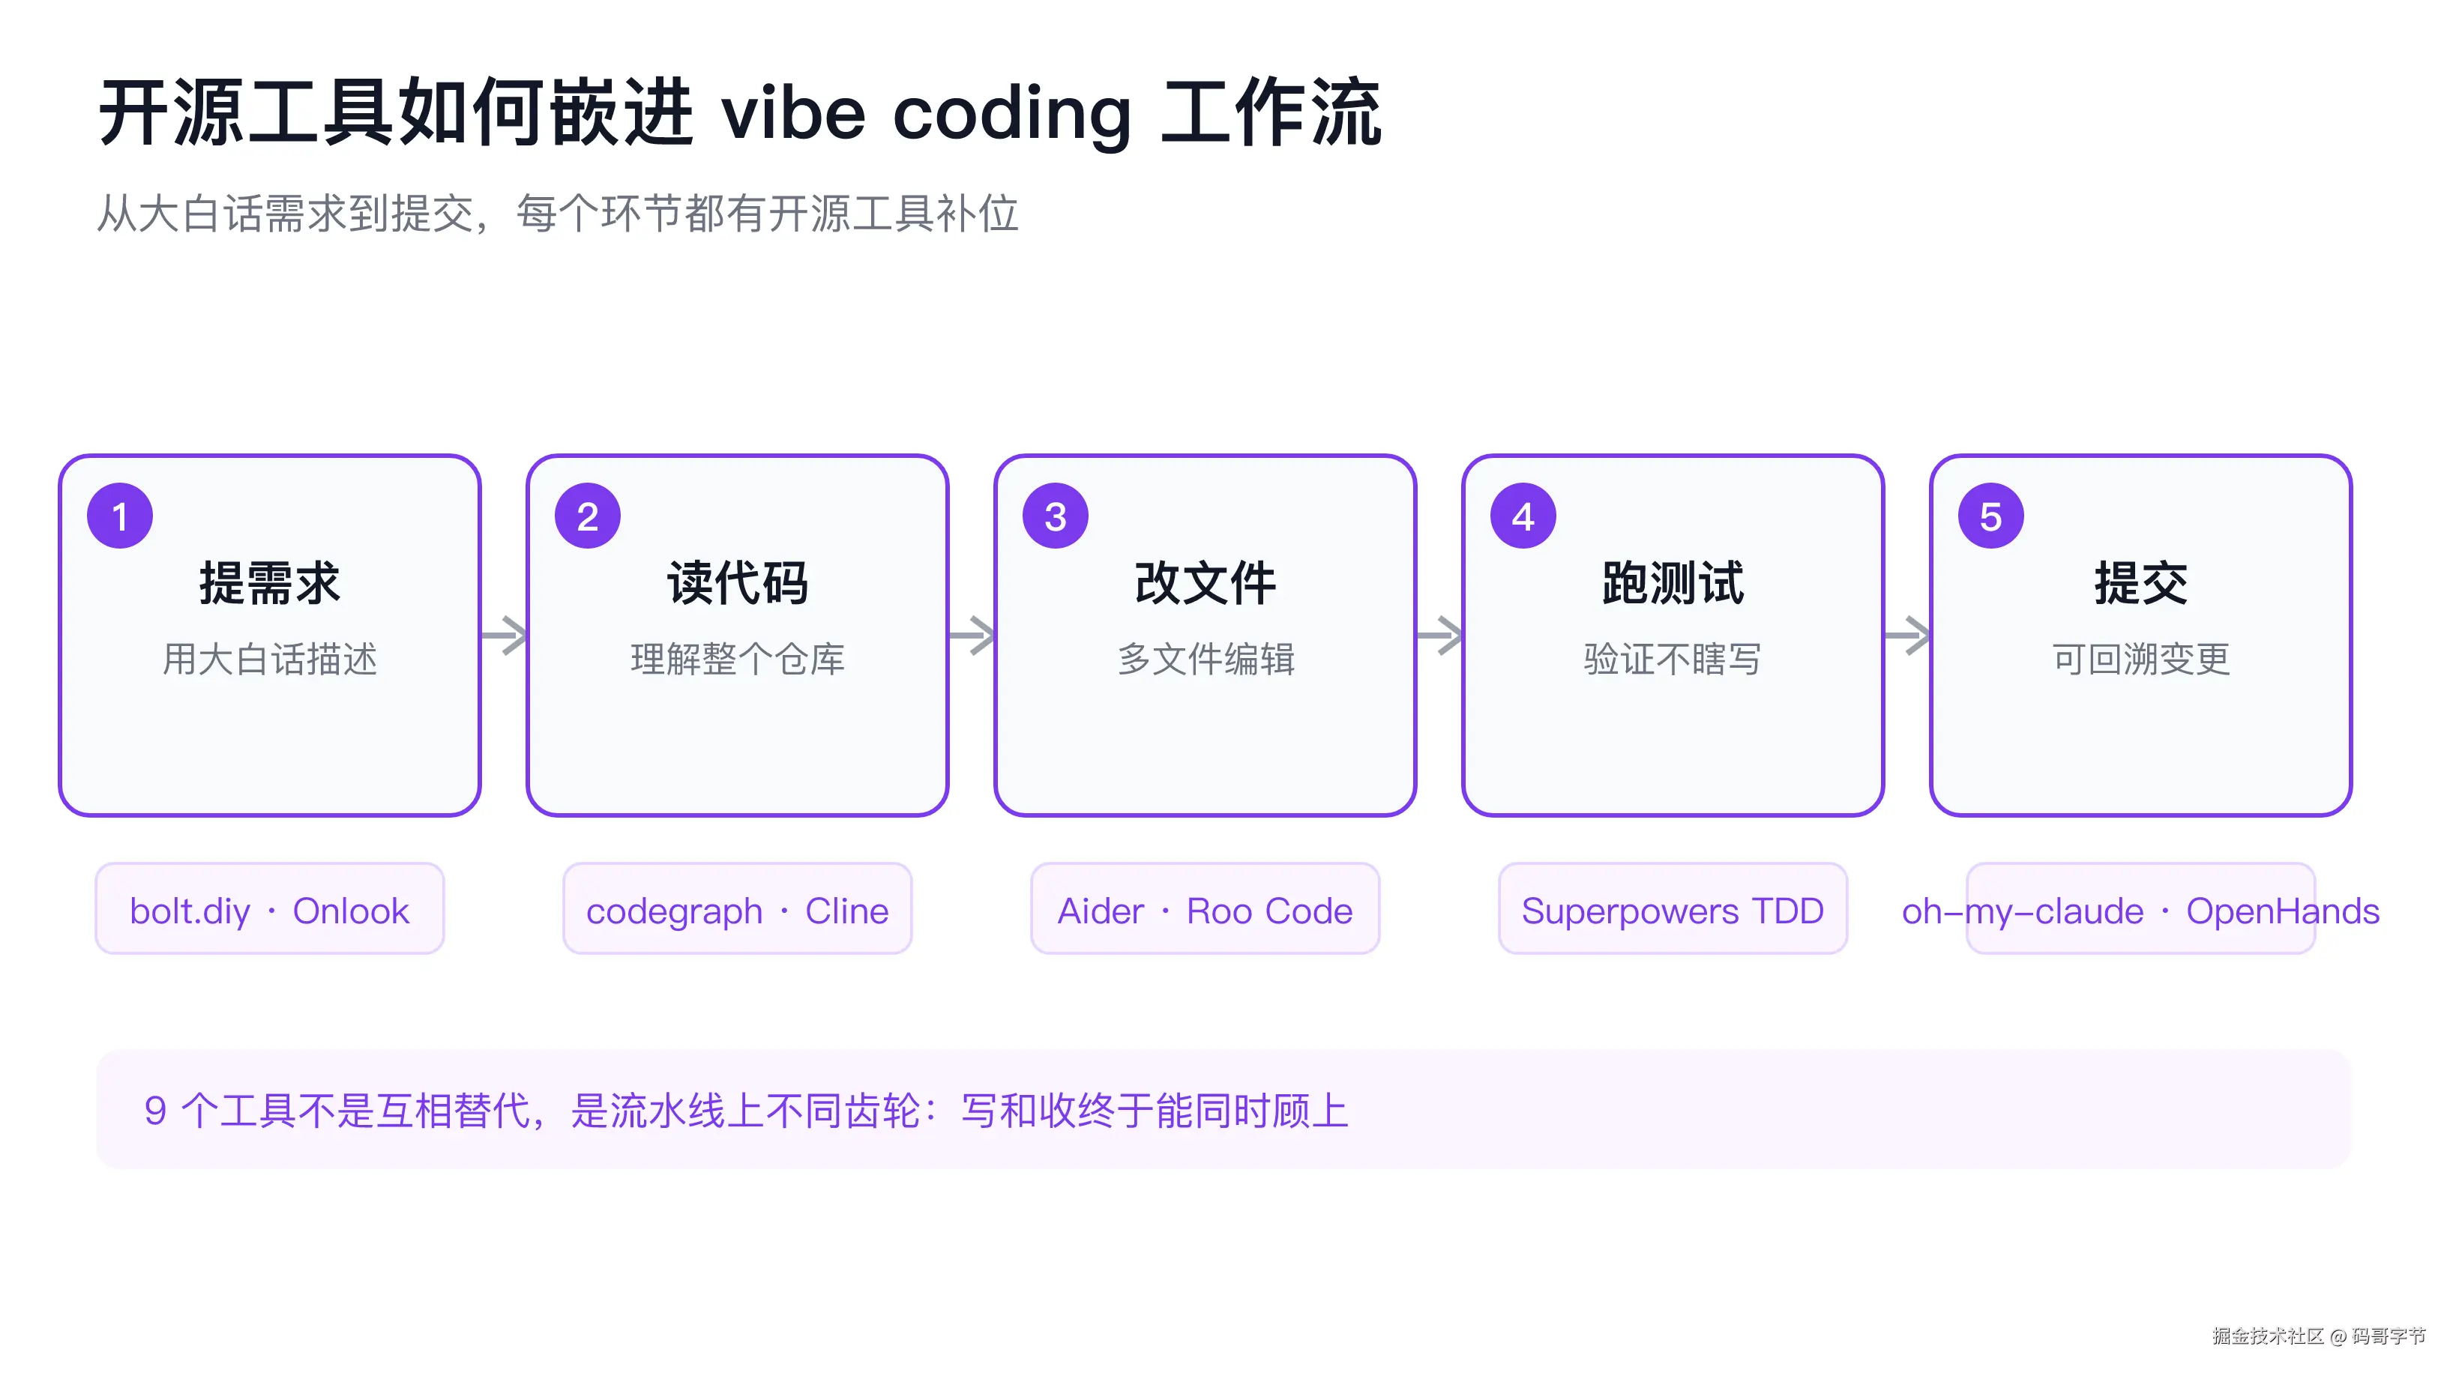Select the bolt.diy · Onlook tag

click(x=270, y=908)
